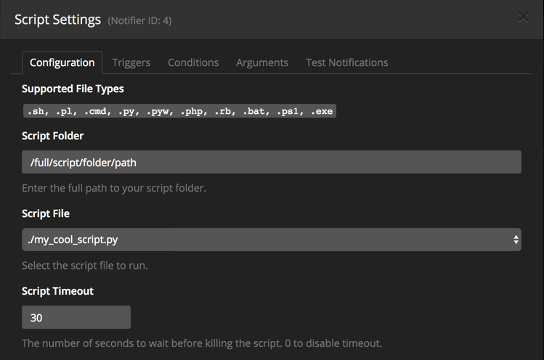Close the Script Settings dialog
The image size is (544, 360).
click(x=523, y=18)
